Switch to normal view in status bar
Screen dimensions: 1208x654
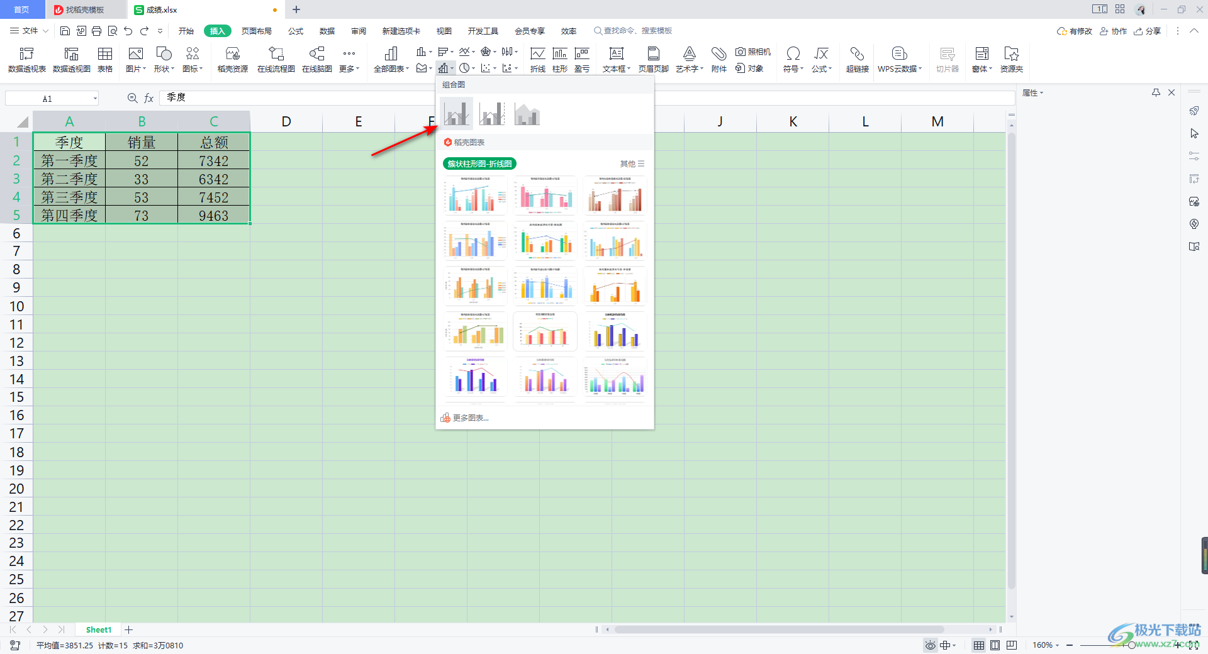pyautogui.click(x=979, y=645)
